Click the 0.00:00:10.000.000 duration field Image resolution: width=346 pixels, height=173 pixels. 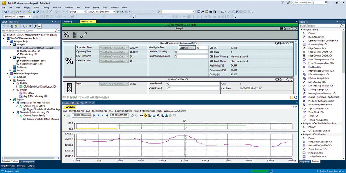81,115
